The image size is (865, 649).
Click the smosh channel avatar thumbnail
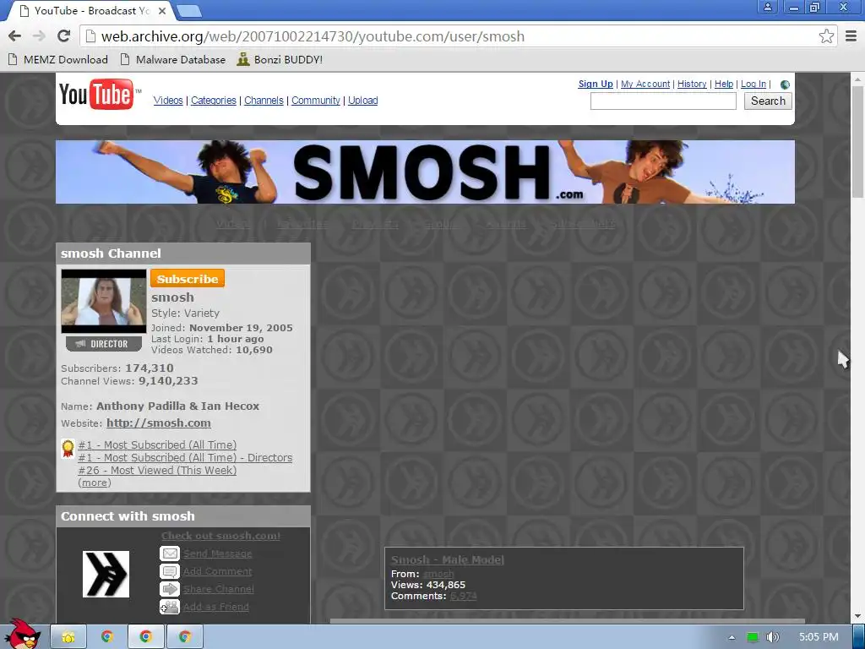point(104,302)
